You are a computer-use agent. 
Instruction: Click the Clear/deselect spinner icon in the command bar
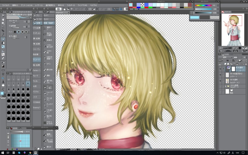pyautogui.click(x=86, y=9)
